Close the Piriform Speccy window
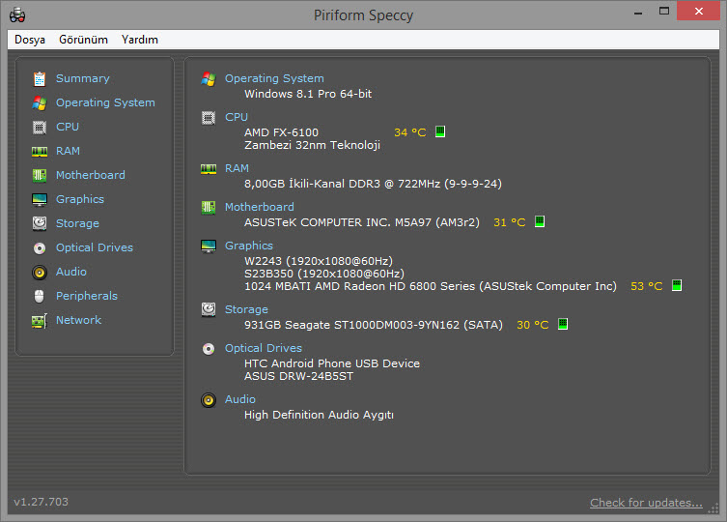Viewport: 727px width, 522px height. click(698, 12)
